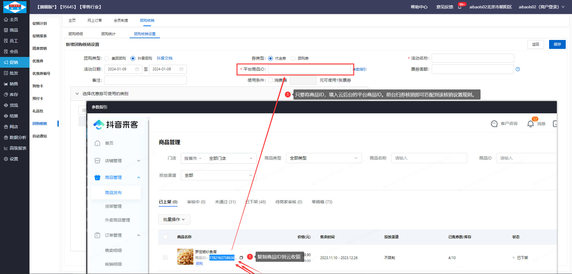
Task: Open the 草稿箱 (73) tab
Action: coord(322,202)
